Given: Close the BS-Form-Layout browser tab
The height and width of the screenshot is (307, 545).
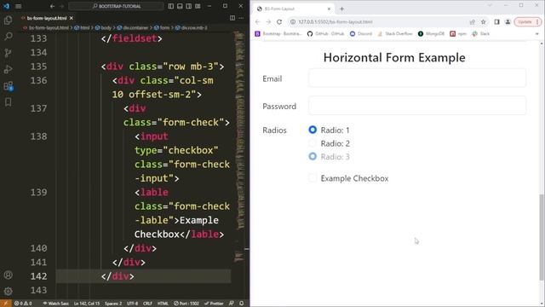Looking at the screenshot, I should (329, 9).
